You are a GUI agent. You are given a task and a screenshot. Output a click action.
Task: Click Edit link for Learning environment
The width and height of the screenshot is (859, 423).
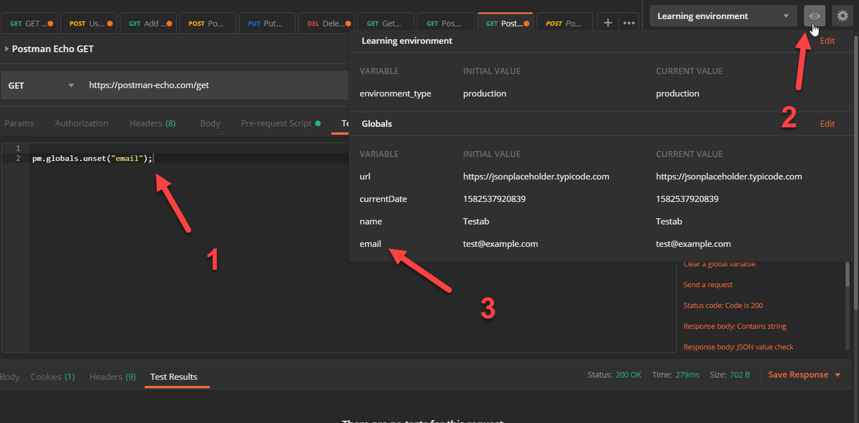click(828, 40)
